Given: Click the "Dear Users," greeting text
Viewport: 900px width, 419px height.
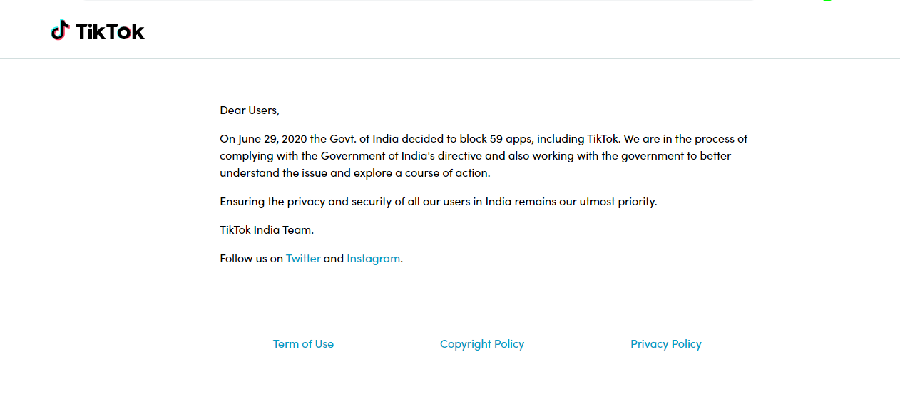Looking at the screenshot, I should pyautogui.click(x=250, y=110).
